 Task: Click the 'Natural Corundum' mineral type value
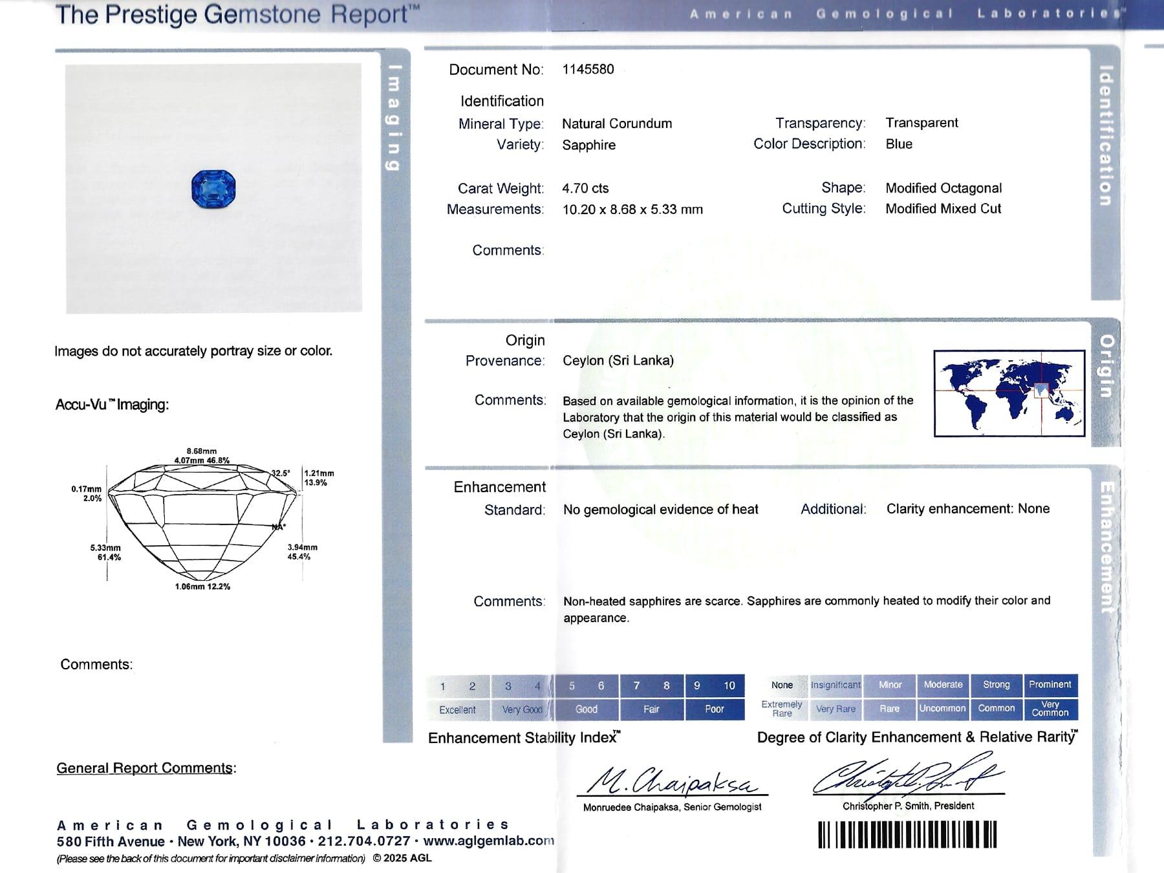617,124
